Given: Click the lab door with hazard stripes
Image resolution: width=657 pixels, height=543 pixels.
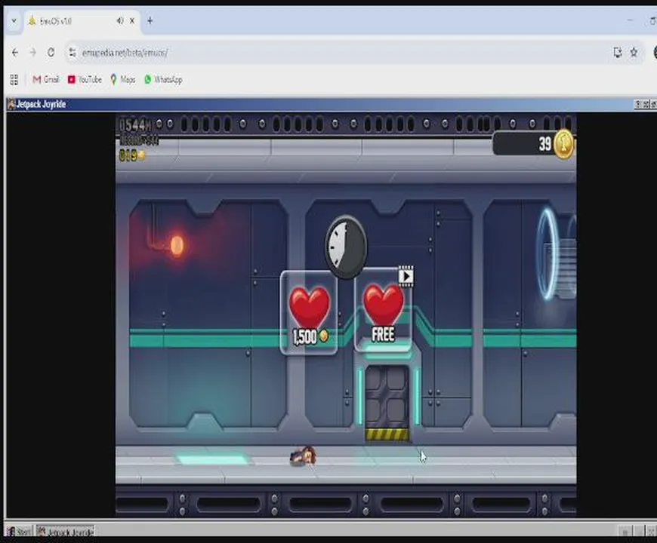Looking at the screenshot, I should [387, 403].
